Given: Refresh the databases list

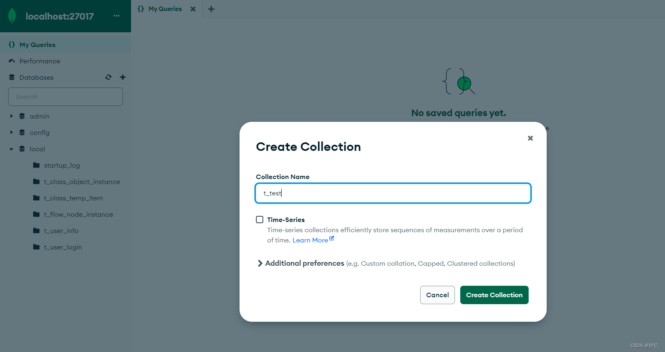Looking at the screenshot, I should pos(109,77).
